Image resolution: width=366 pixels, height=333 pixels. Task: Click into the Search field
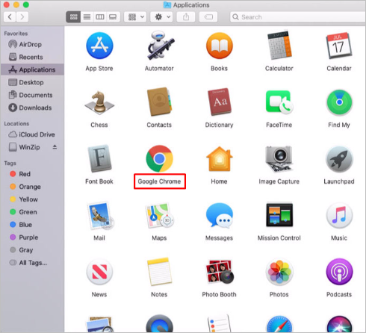[x=298, y=17]
